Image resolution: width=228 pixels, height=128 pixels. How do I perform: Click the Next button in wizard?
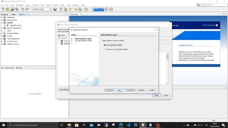point(120,90)
